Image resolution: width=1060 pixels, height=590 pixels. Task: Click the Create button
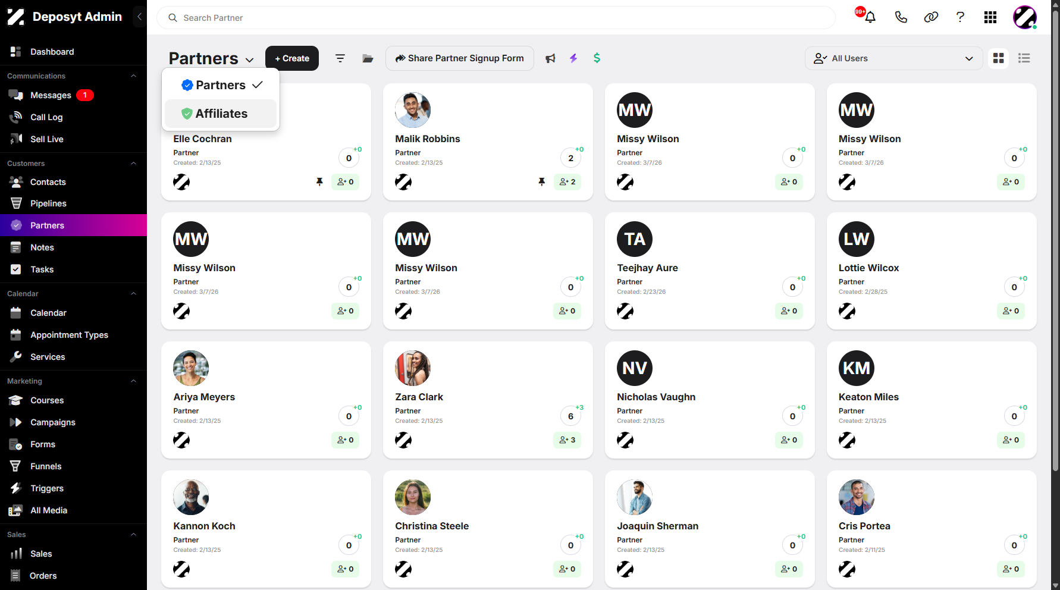[292, 58]
